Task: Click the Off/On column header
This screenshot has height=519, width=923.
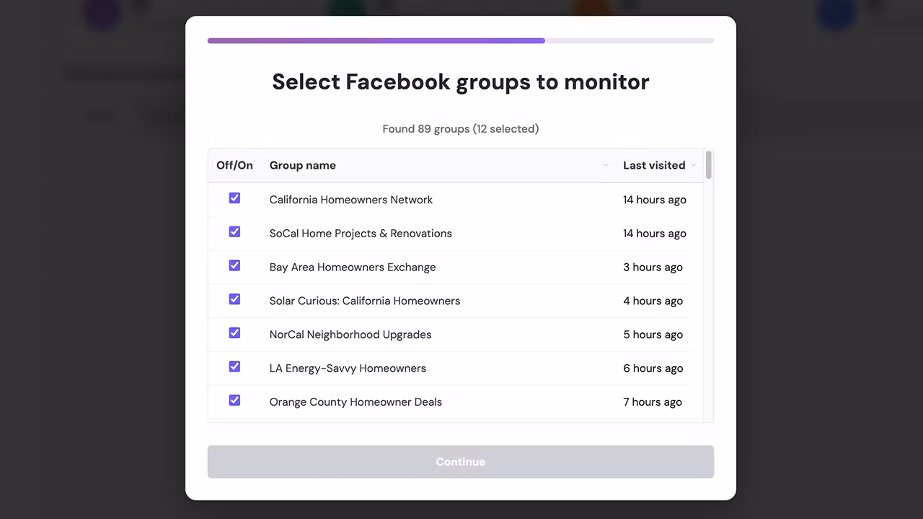Action: click(234, 166)
